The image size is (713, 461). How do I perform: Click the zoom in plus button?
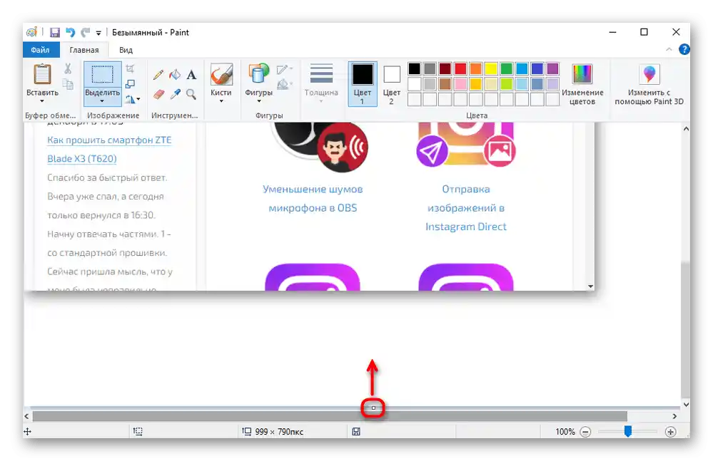[671, 432]
